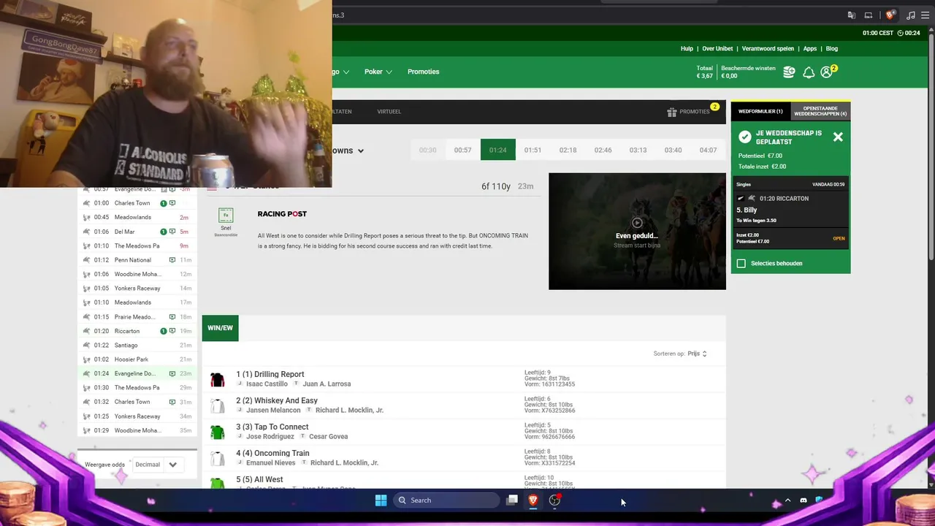Select the 04:07 race time

(x=708, y=150)
